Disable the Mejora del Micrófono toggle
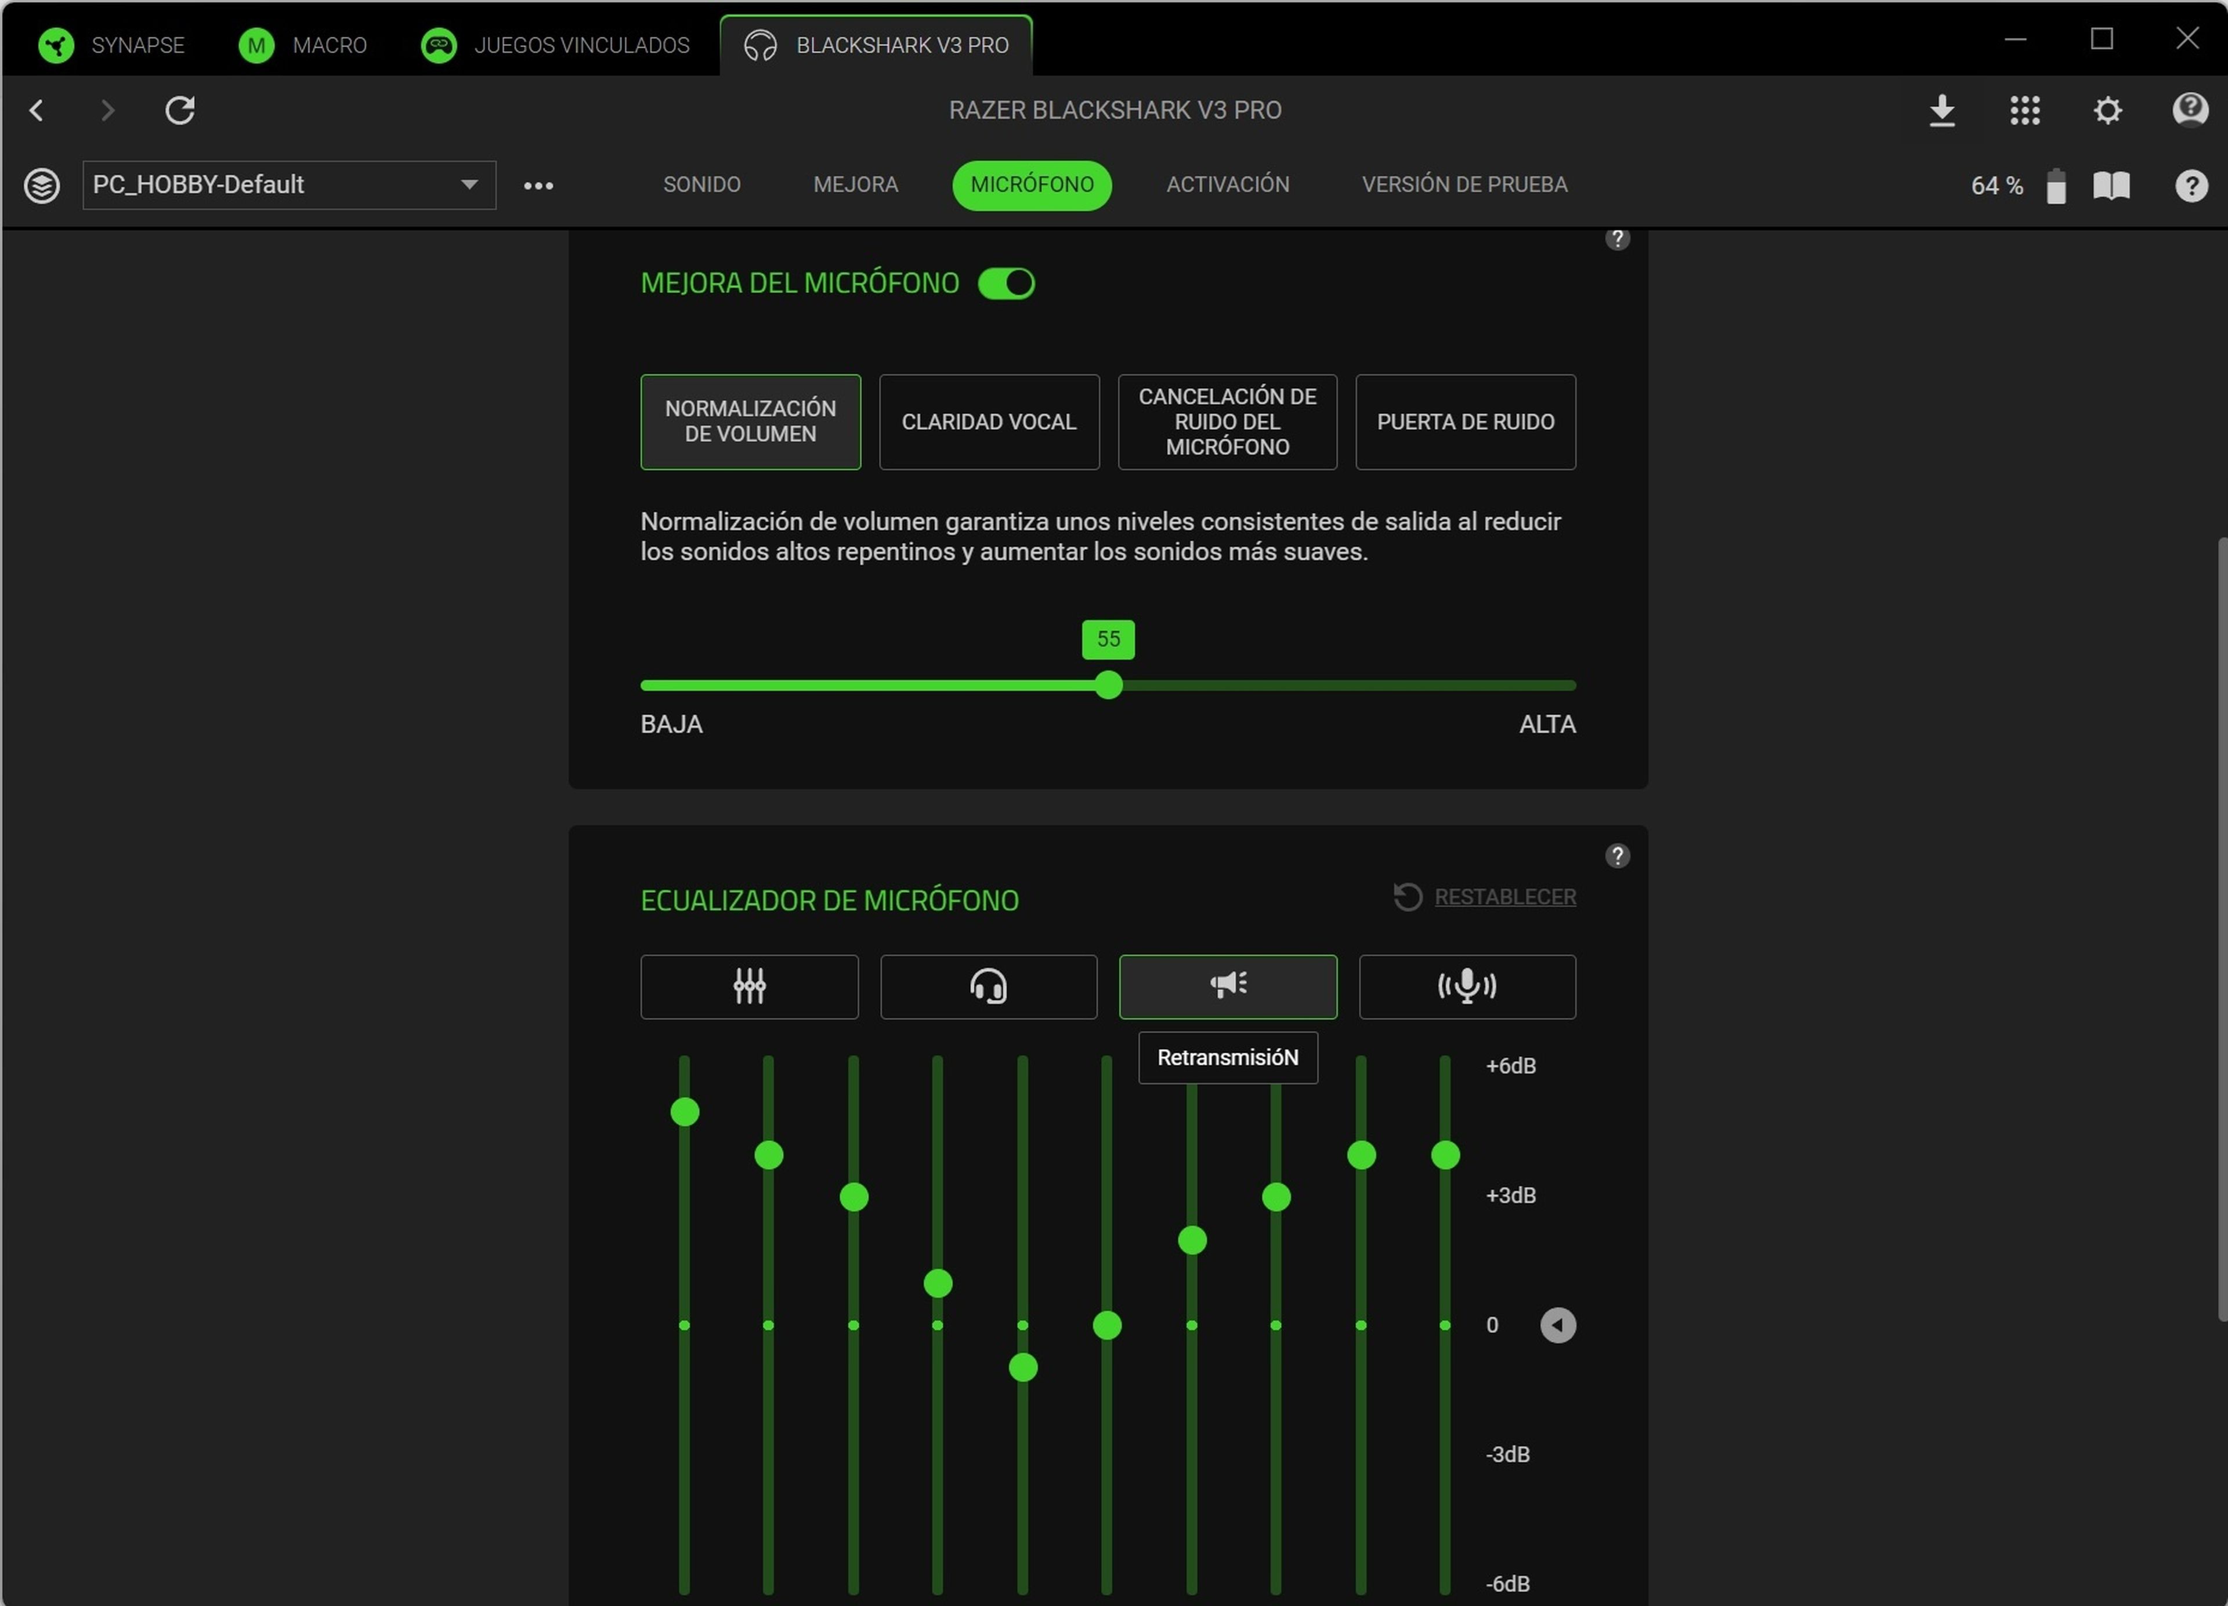The width and height of the screenshot is (2228, 1606). pyautogui.click(x=1006, y=283)
